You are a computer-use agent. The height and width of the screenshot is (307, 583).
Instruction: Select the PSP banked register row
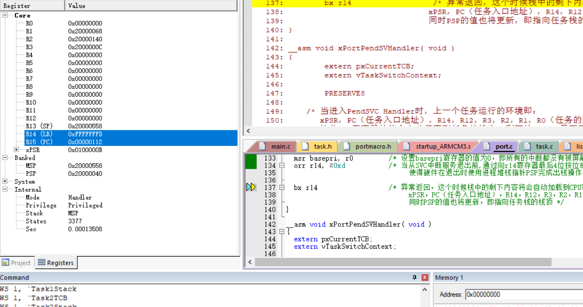coord(131,174)
